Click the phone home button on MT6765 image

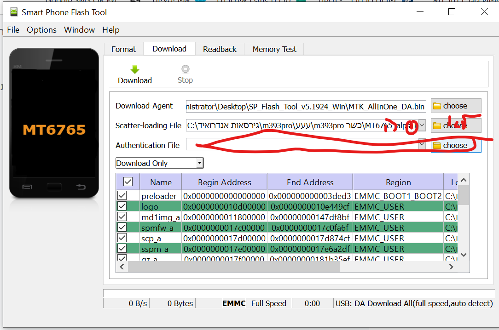pos(54,187)
